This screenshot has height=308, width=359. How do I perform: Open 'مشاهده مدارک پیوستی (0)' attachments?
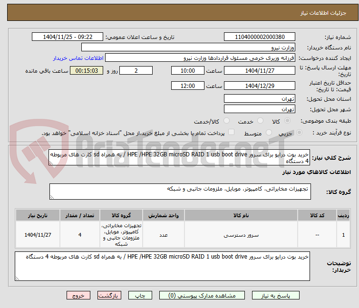(x=202, y=296)
